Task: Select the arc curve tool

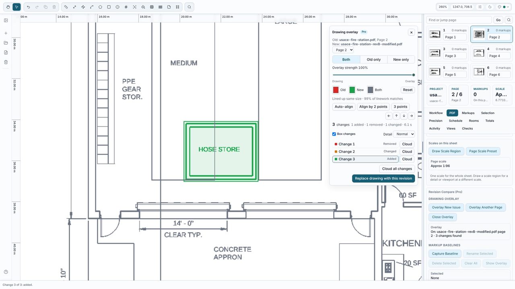Action: (92, 7)
